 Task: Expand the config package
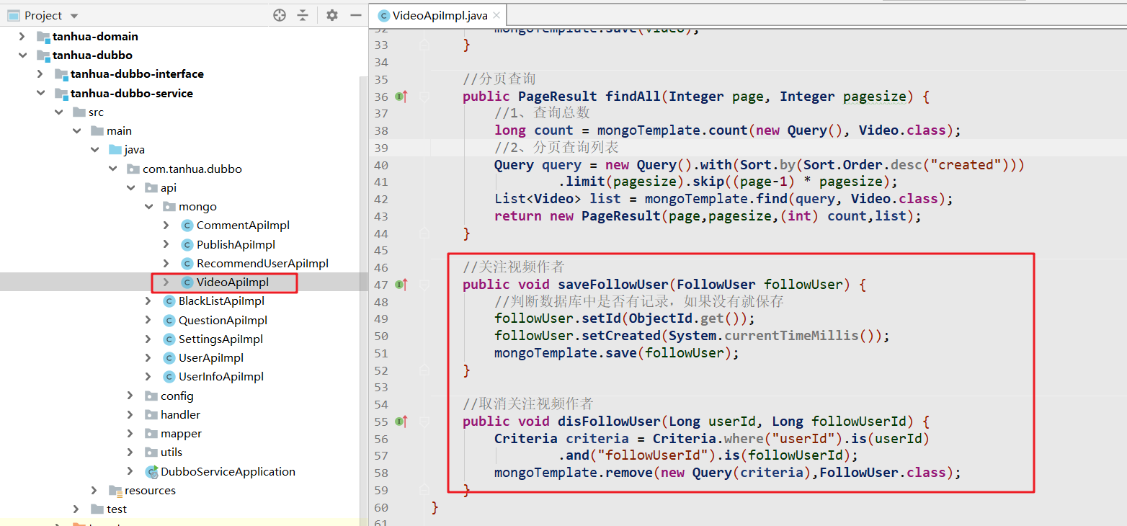pos(130,396)
